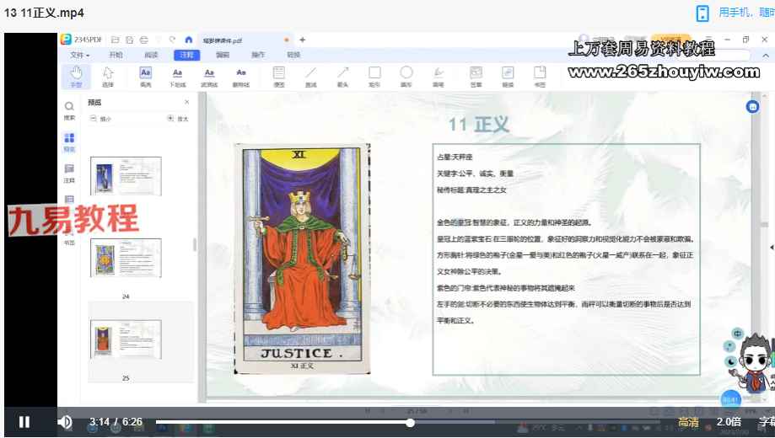Viewport: 775px width, 438px height.
Task: Insert a Link annotation
Action: [x=508, y=77]
